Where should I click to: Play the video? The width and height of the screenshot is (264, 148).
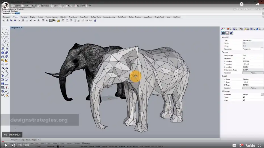6,145
